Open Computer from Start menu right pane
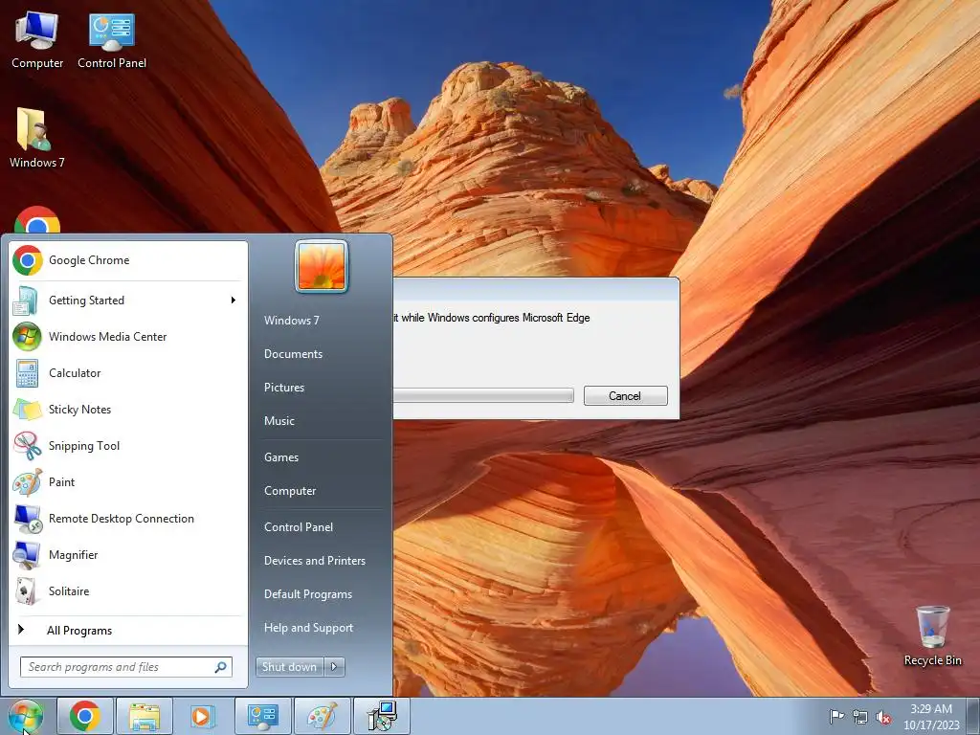The height and width of the screenshot is (735, 980). tap(290, 491)
